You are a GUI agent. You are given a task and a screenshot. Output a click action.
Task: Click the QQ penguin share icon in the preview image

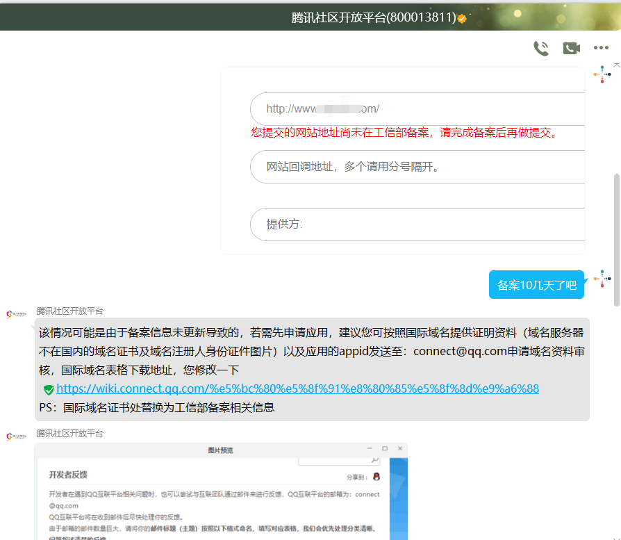[376, 477]
